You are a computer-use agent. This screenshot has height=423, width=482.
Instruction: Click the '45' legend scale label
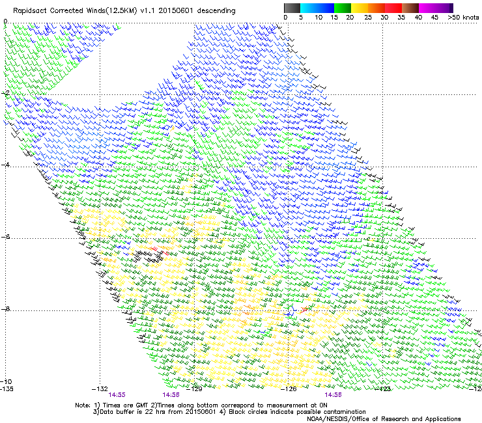434,18
